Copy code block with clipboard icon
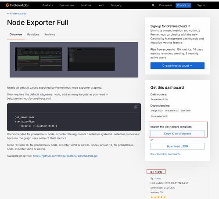 [136, 107]
